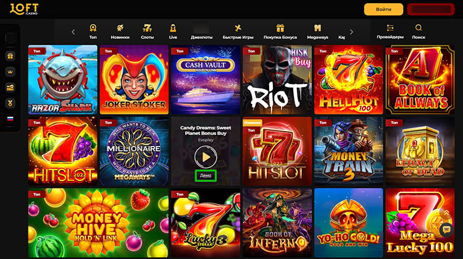Open Поиск search icon
Image resolution: width=463 pixels, height=259 pixels.
[419, 32]
